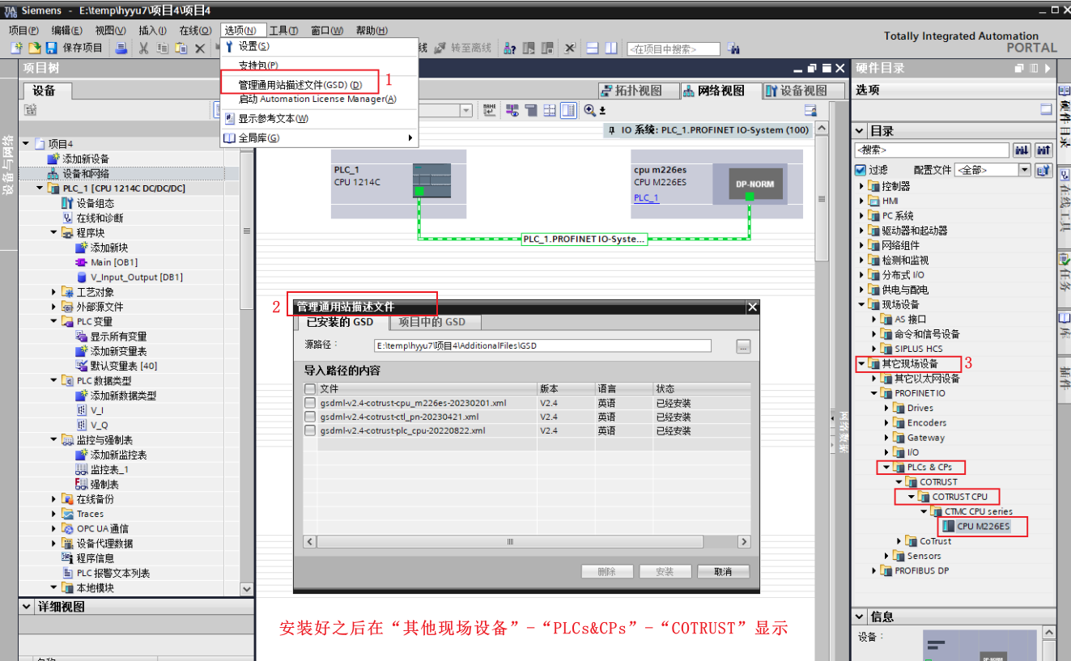Click the 源路径 path field in dialog
1071x661 pixels.
543,346
